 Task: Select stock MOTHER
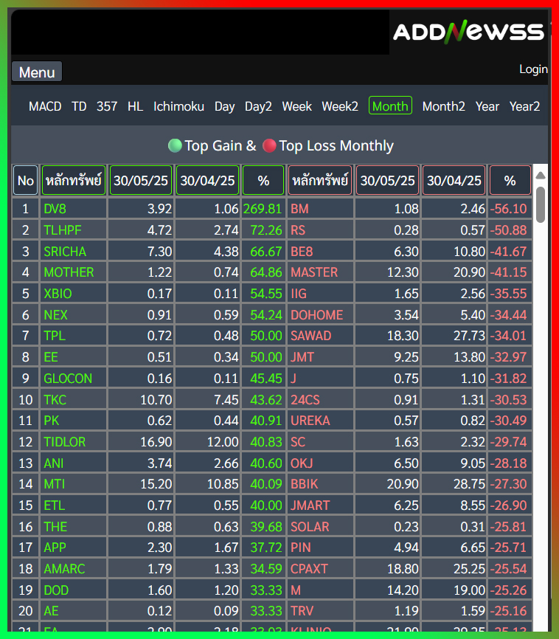click(x=69, y=272)
